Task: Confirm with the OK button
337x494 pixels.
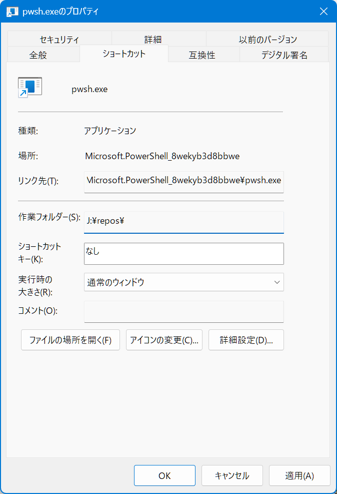Action: tap(164, 475)
